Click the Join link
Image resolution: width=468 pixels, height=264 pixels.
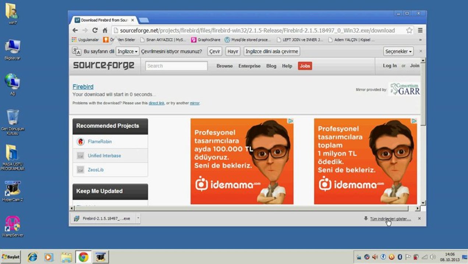click(x=415, y=66)
